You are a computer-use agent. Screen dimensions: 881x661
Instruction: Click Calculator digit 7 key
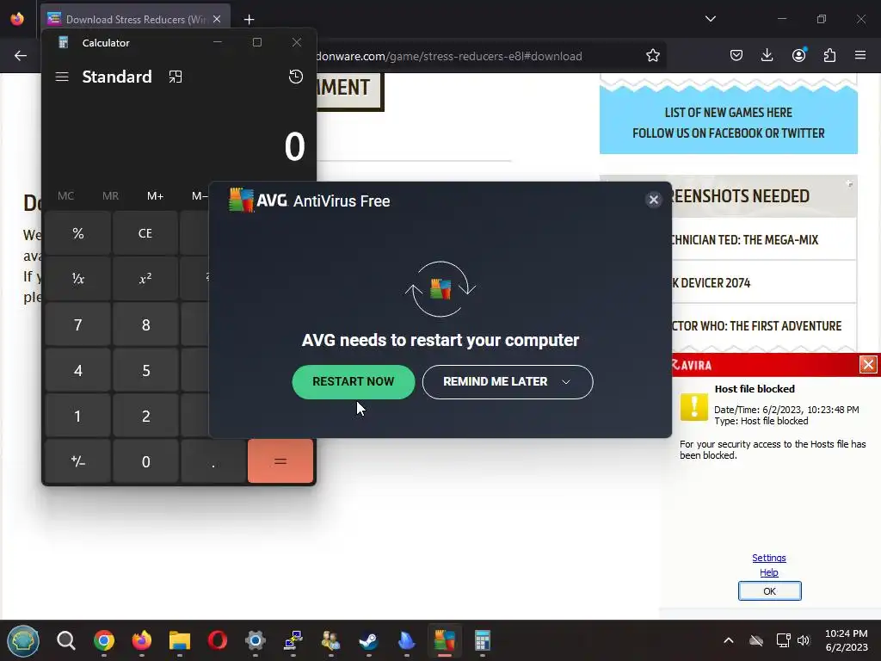coord(78,324)
